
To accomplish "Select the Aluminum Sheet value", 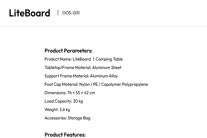I will click(107, 67).
